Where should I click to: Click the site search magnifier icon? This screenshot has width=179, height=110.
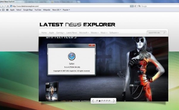pos(164,33)
